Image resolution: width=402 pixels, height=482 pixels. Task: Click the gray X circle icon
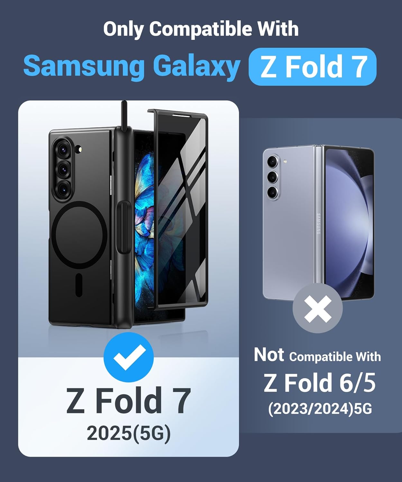[x=318, y=308]
